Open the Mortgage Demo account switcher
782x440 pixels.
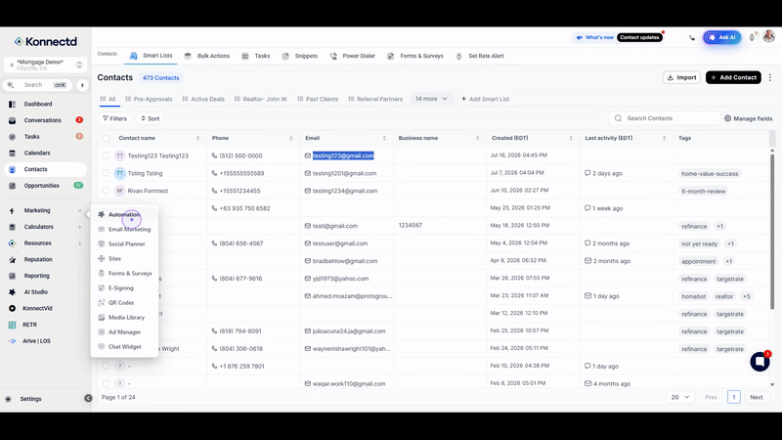click(x=45, y=65)
